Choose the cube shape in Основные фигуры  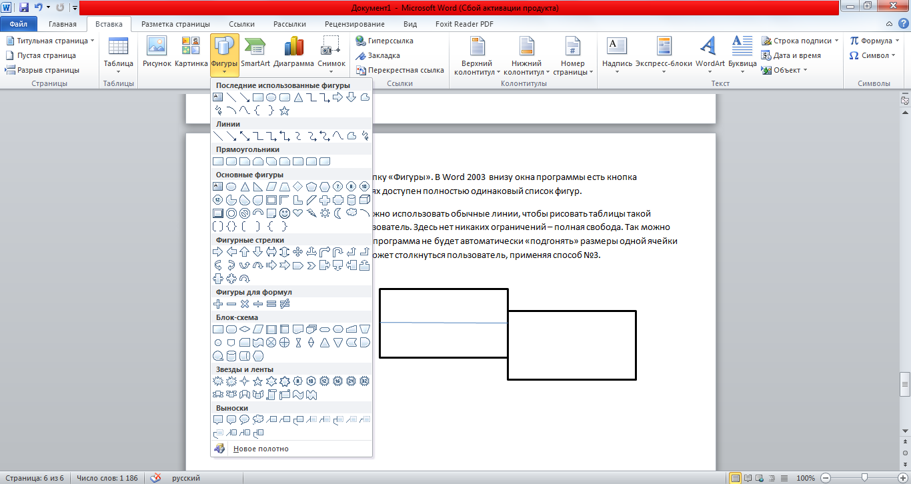365,199
